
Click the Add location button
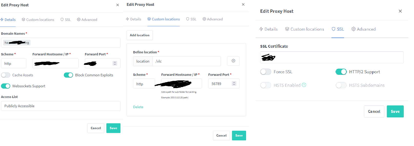[x=140, y=35]
